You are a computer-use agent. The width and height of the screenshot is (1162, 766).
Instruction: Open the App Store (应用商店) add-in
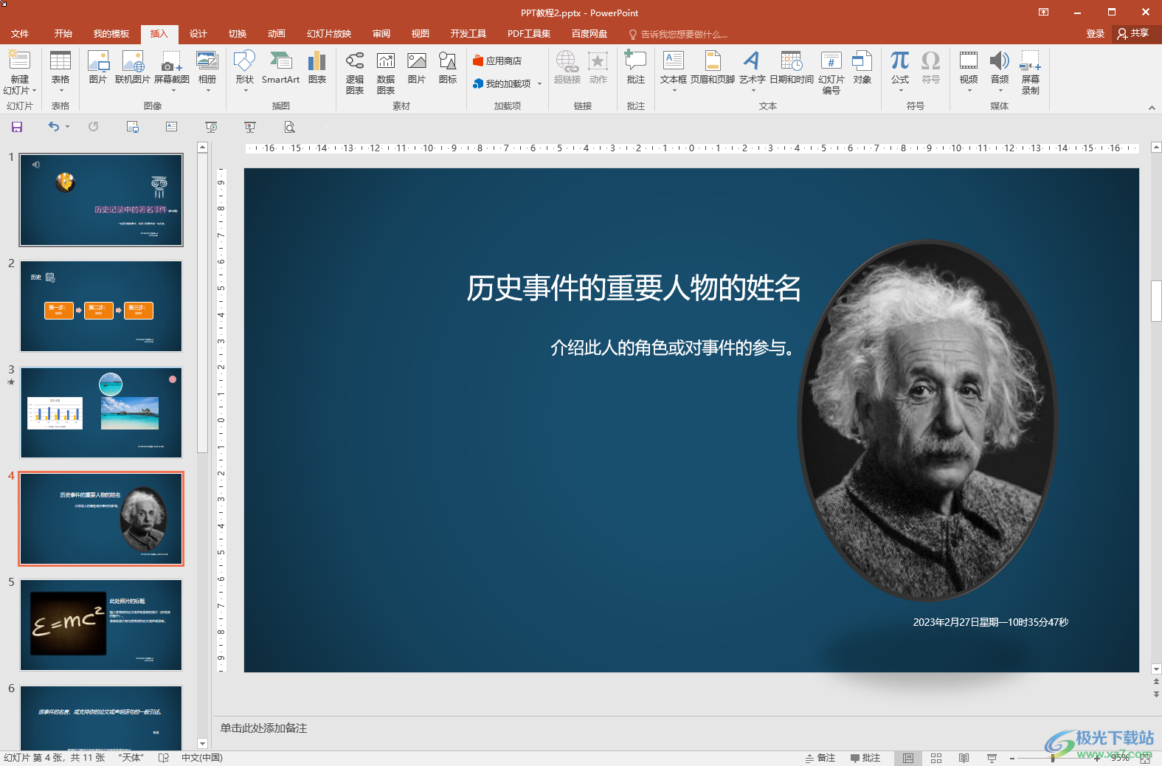click(498, 61)
